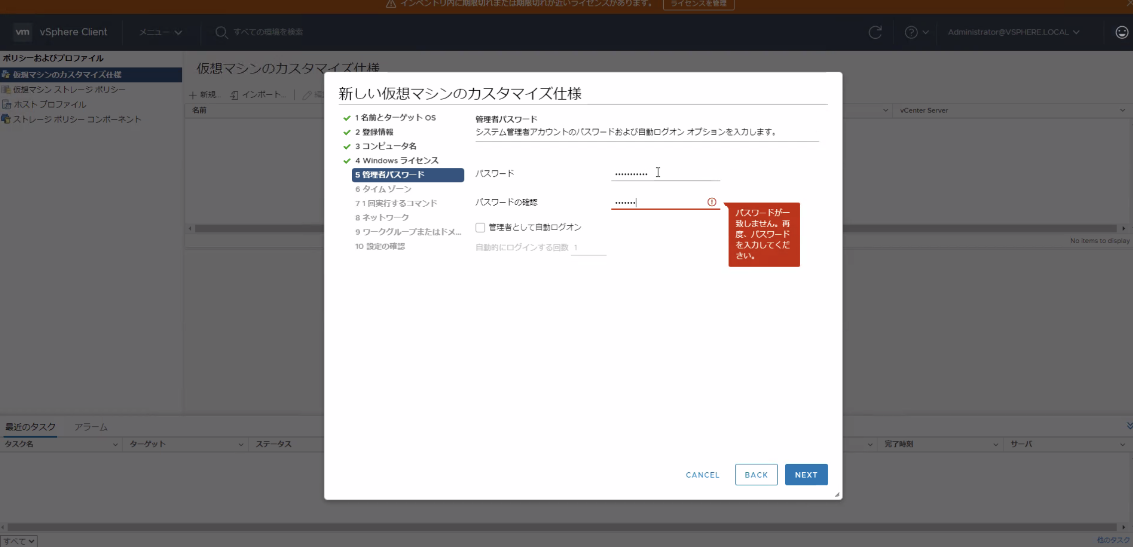Open the すべて filter dropdown at bottom
The width and height of the screenshot is (1133, 547).
(18, 541)
